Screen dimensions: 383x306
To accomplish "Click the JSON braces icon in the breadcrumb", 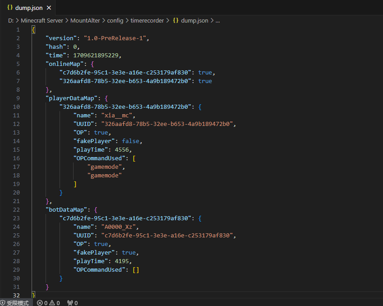I will pos(176,20).
